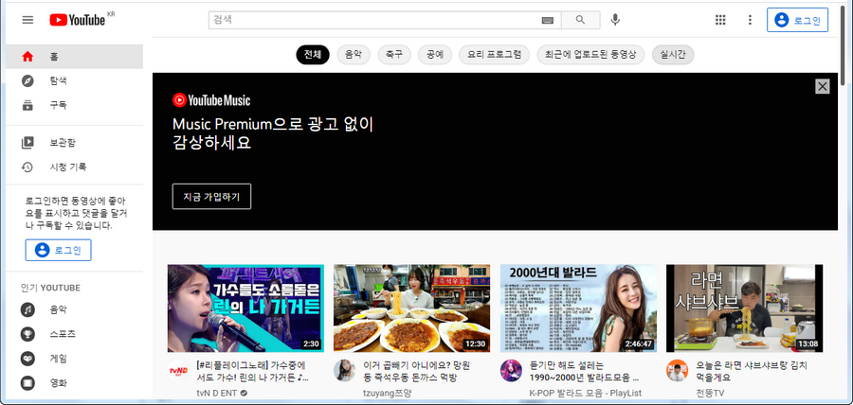This screenshot has width=853, height=405.
Task: Open the three-dot settings menu
Action: [750, 20]
